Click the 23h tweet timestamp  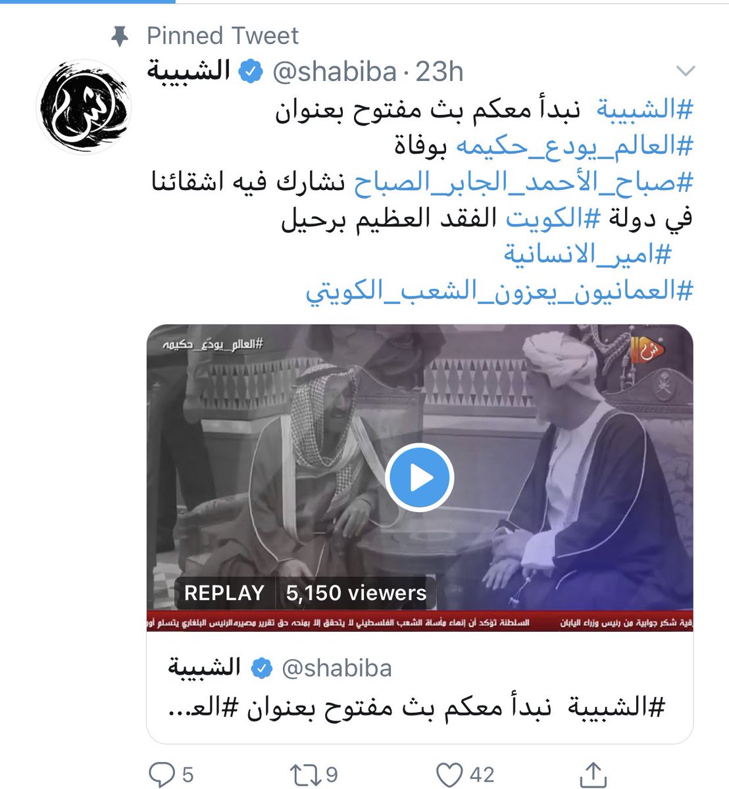tap(440, 72)
